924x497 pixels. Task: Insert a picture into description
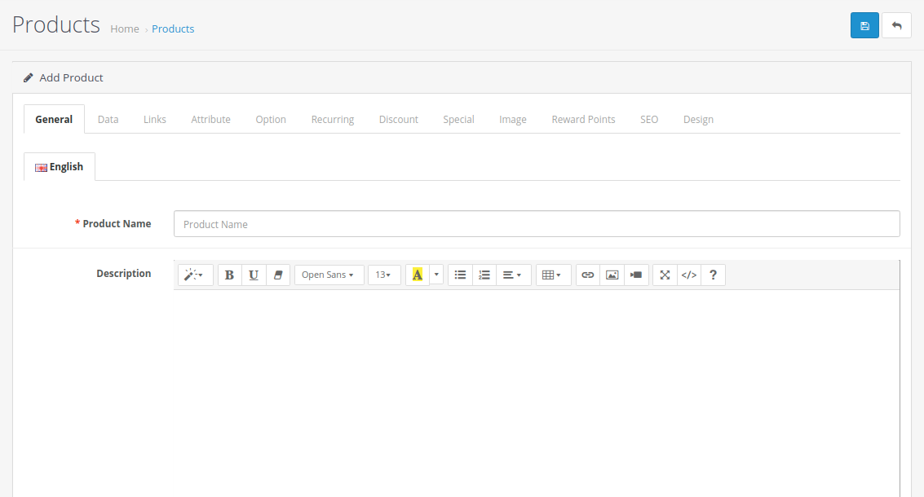coord(612,275)
